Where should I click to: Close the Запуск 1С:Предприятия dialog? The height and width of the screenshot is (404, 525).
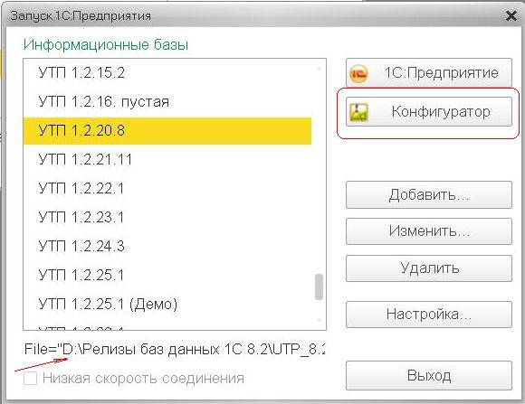[511, 15]
